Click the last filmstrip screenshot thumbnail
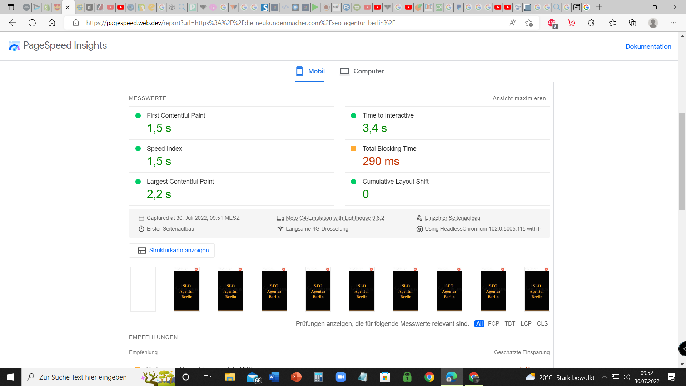 (537, 289)
